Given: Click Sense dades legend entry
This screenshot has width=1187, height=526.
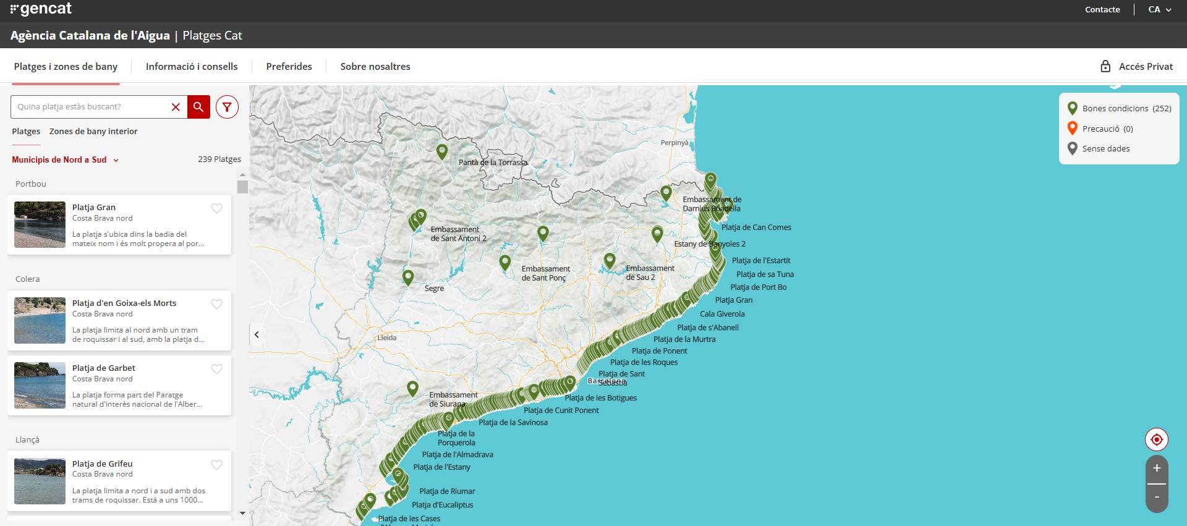Looking at the screenshot, I should tap(1099, 148).
